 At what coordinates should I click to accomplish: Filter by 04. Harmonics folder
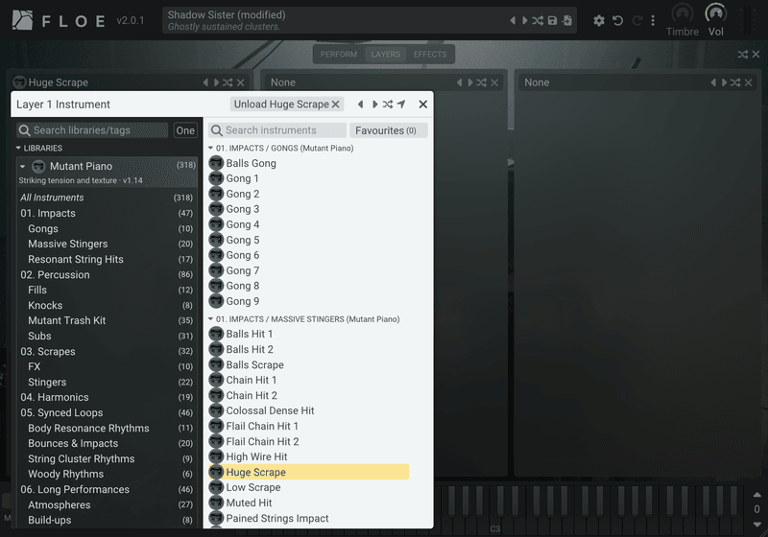click(x=107, y=397)
